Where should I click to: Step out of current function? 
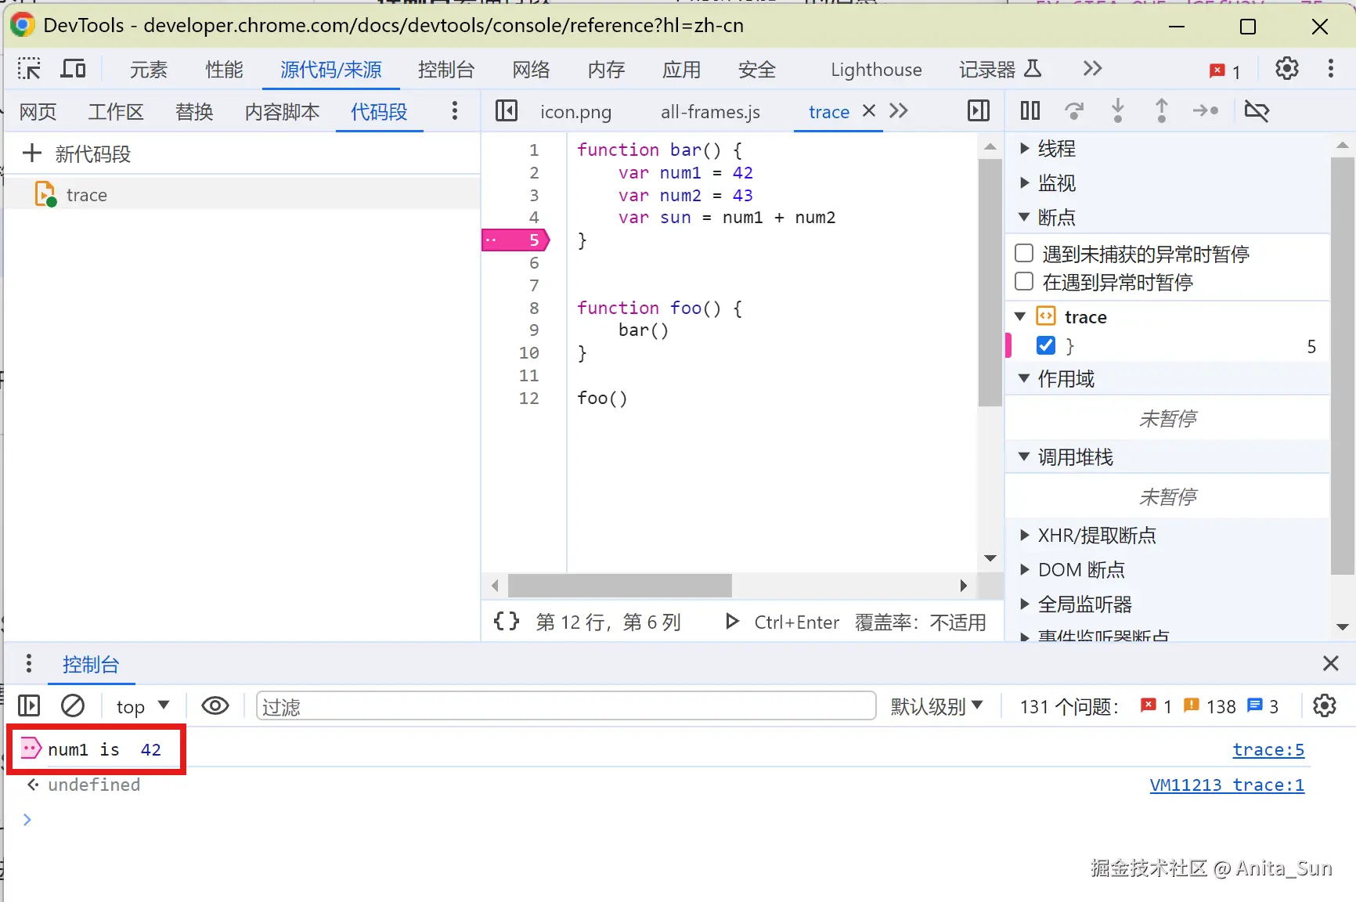tap(1162, 111)
